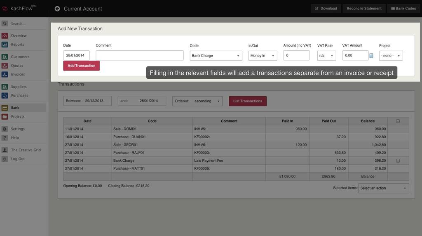Viewport: 422px width, 236px height.
Task: Open Customers from the sidebar icon
Action: coord(5,57)
